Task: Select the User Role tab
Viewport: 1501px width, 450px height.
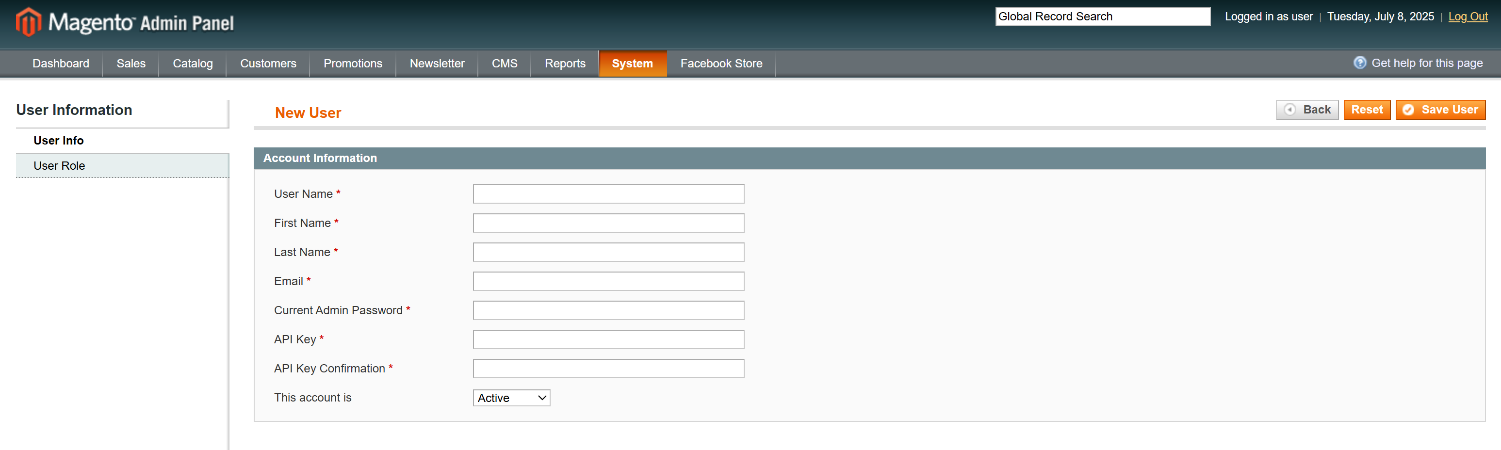Action: [122, 165]
